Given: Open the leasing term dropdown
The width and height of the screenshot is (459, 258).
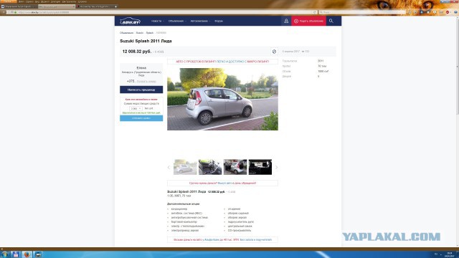Looking at the screenshot, I should pyautogui.click(x=136, y=108).
